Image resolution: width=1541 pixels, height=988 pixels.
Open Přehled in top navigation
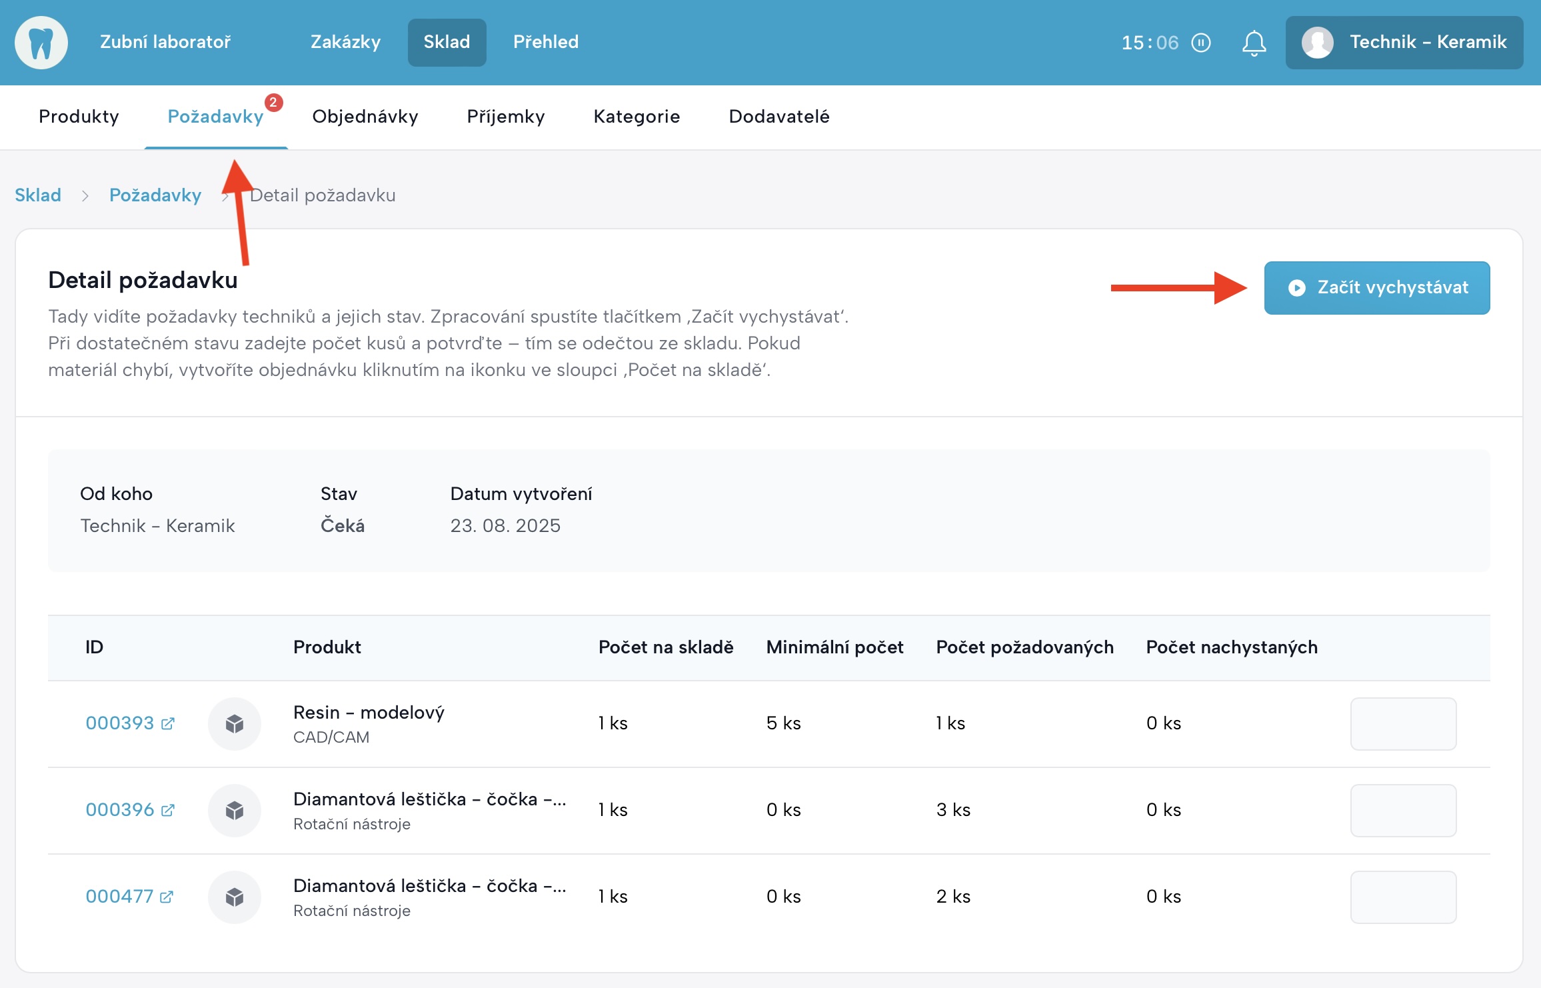coord(545,43)
